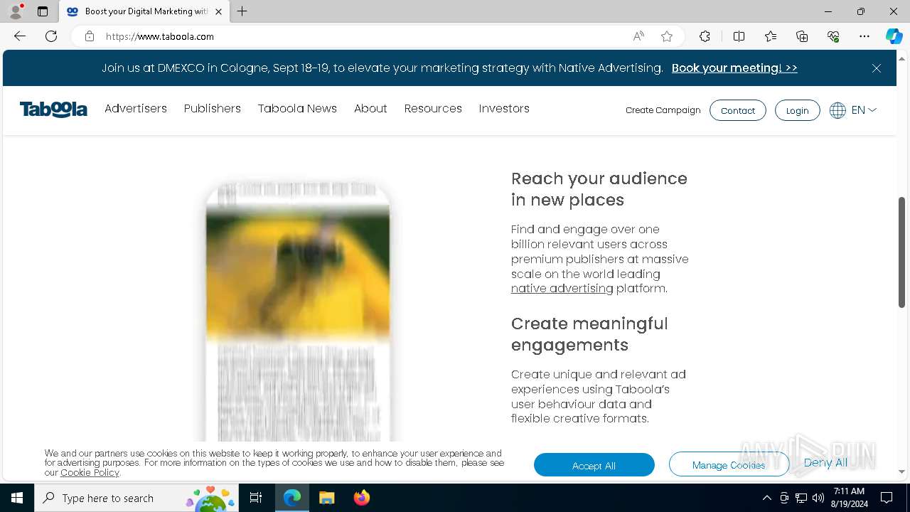Open the About menu
910x512 pixels.
(370, 109)
